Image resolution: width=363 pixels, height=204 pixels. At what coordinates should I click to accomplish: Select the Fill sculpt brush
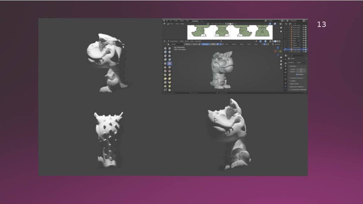click(169, 67)
